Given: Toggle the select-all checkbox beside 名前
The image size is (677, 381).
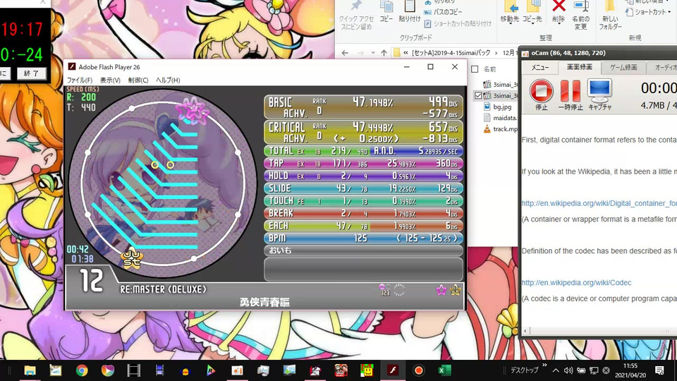Looking at the screenshot, I should (475, 69).
